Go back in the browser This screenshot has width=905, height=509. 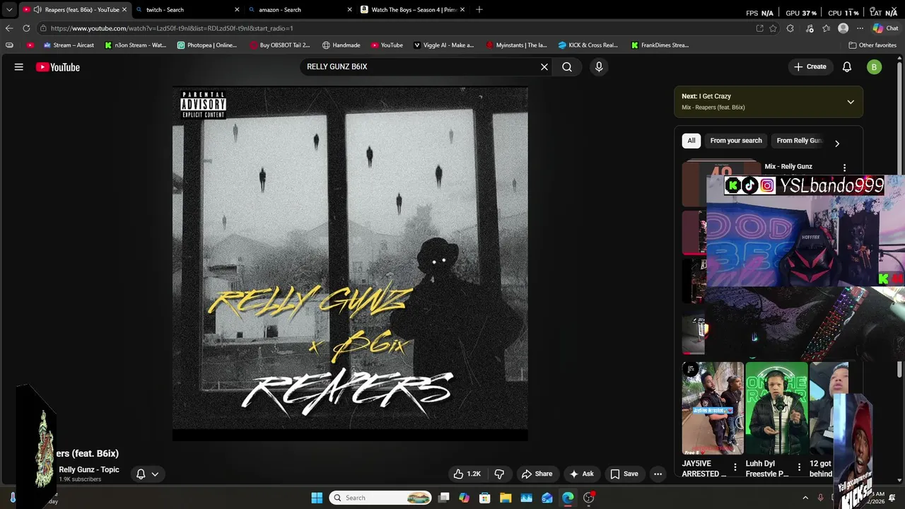pos(9,28)
